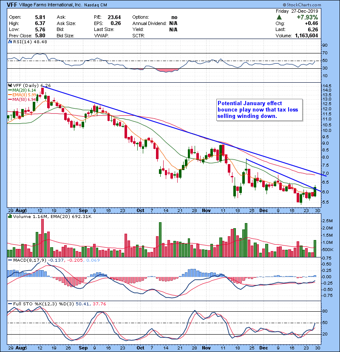The width and height of the screenshot is (340, 352).
Task: Click the Village Farms International, Inc. company name
Action: pyautogui.click(x=51, y=5)
